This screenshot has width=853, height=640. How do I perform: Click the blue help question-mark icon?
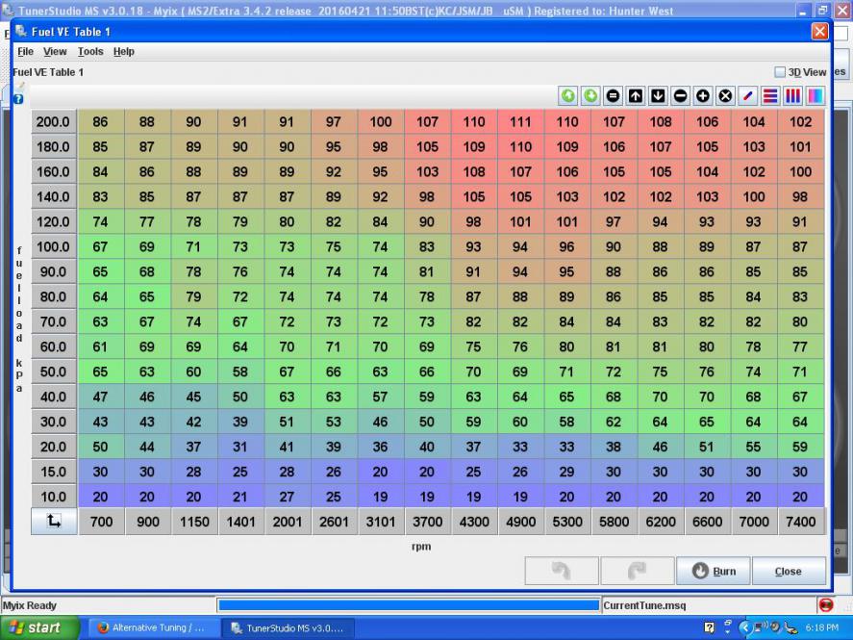pos(18,99)
